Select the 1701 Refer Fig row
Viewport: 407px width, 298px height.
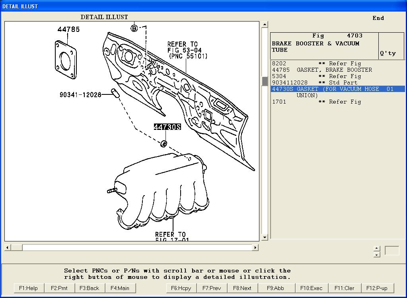click(337, 102)
